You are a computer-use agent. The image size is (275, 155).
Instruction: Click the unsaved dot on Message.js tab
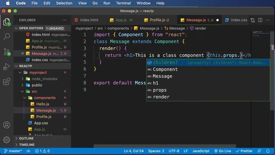coord(217,20)
